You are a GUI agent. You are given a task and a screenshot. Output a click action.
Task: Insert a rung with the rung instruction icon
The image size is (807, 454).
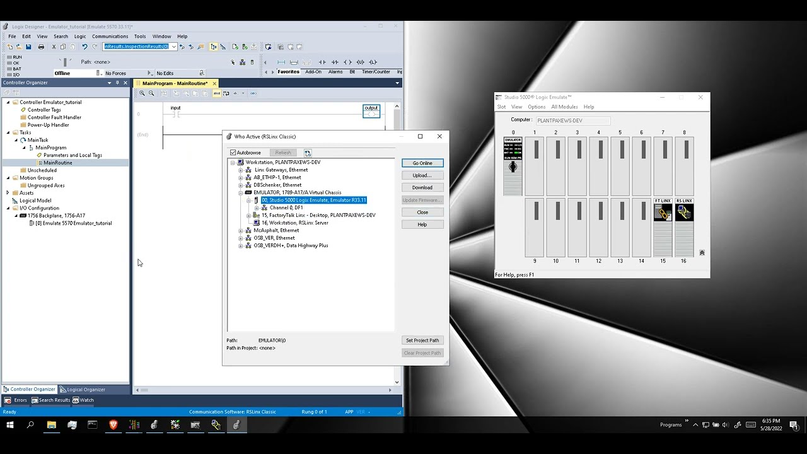281,62
